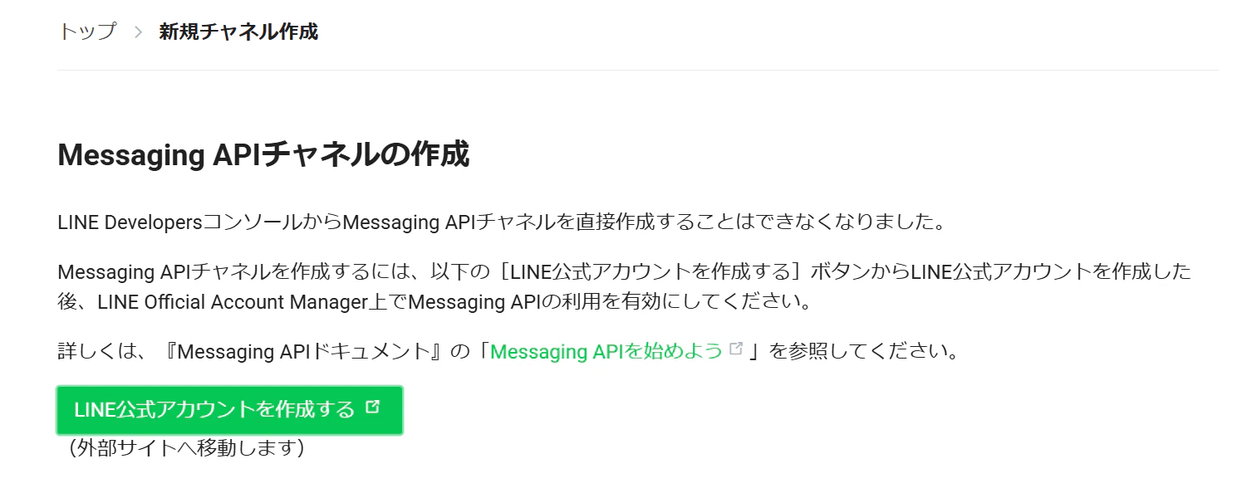
Task: Click the external-link icon after Messaging APIを始めよう
Action: [x=735, y=349]
